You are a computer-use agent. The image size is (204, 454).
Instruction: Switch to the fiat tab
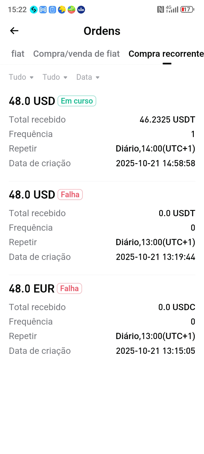pos(18,54)
